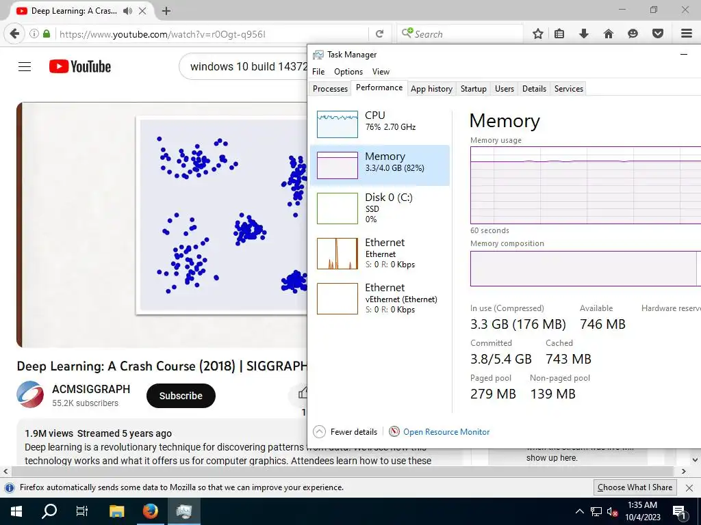Subscribe to ACMSIGGRAPH channel
701x525 pixels.
181,396
